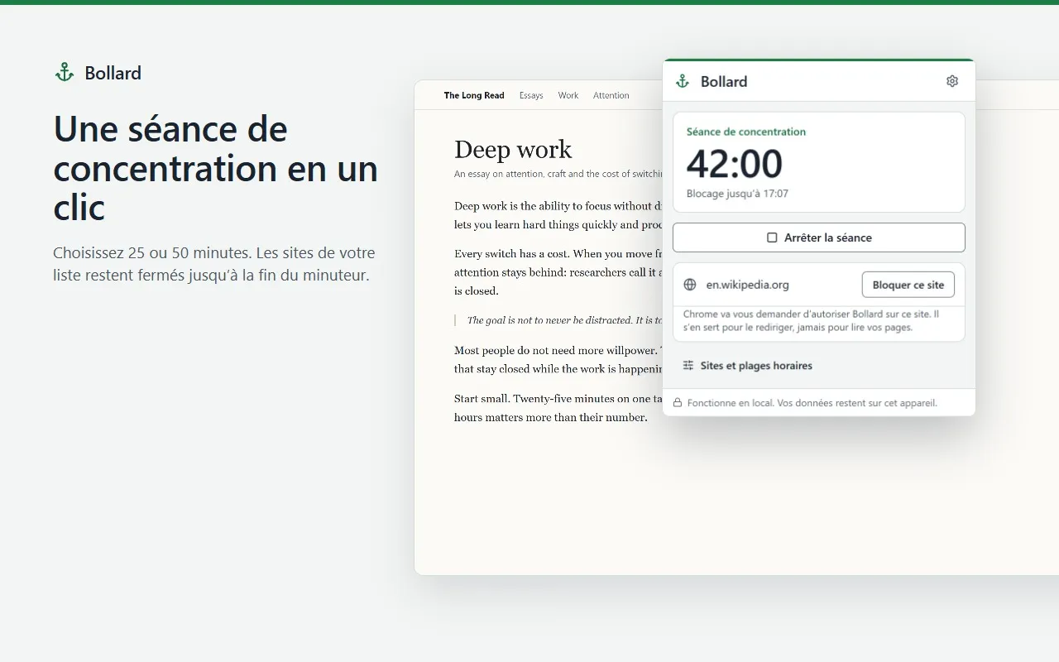Viewport: 1059px width, 662px height.
Task: Click the Chrome va vous demander permission note
Action: pos(812,321)
